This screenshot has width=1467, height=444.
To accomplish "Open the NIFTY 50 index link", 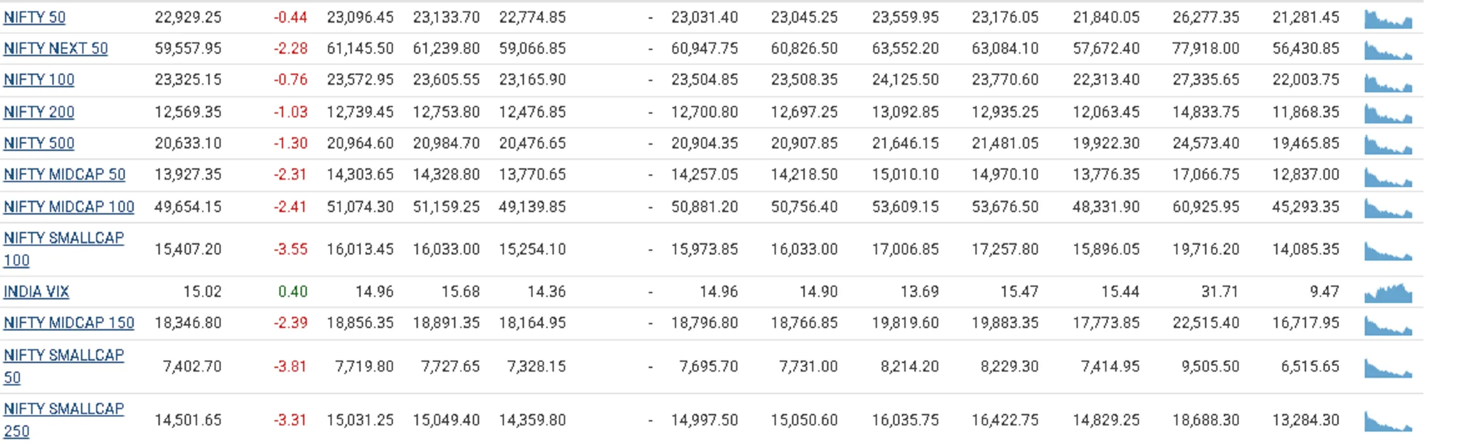I will [x=34, y=18].
